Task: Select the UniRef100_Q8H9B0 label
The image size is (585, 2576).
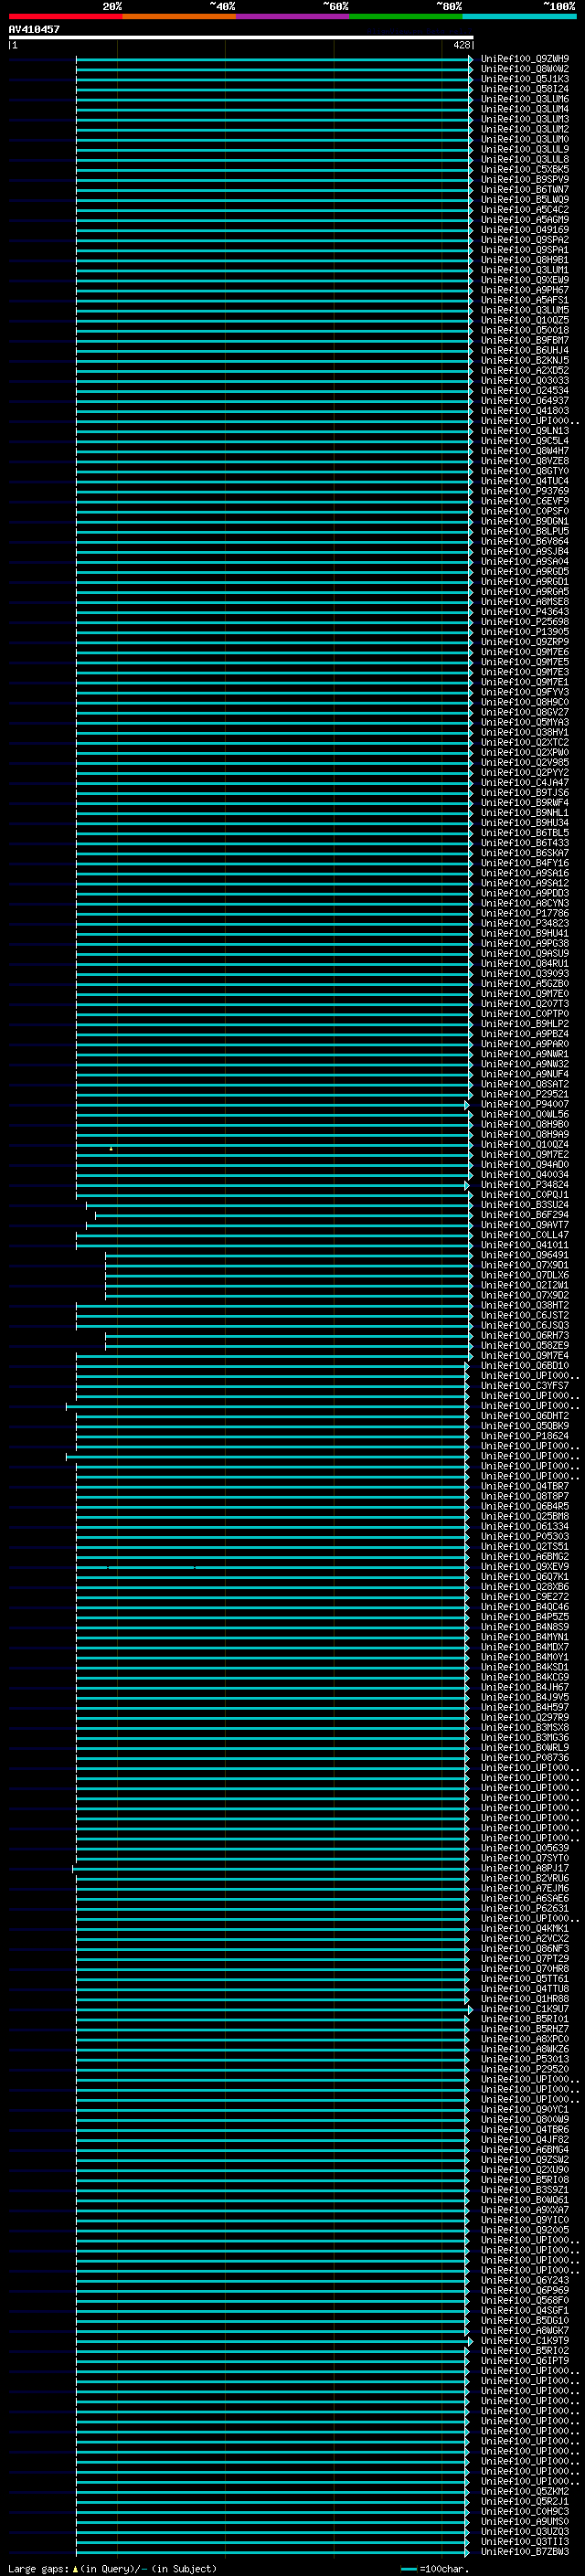Action: [x=525, y=1124]
